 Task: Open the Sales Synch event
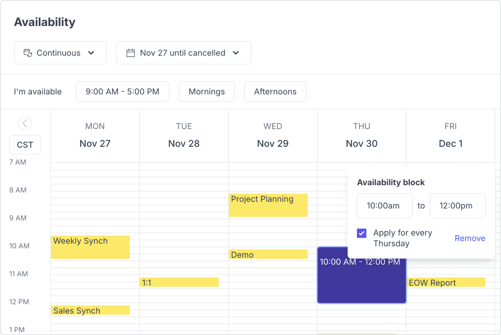pos(90,310)
